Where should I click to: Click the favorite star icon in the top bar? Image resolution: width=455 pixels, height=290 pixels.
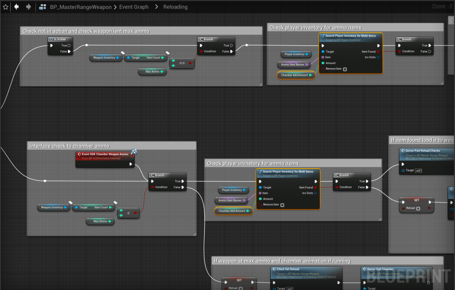[x=5, y=7]
